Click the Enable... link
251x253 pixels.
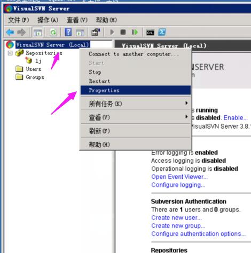click(236, 118)
